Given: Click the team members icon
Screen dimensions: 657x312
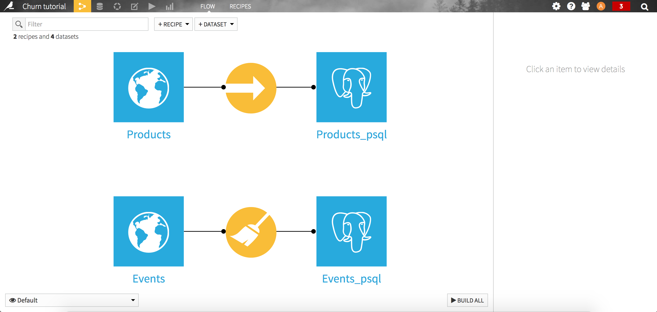Looking at the screenshot, I should [x=586, y=6].
